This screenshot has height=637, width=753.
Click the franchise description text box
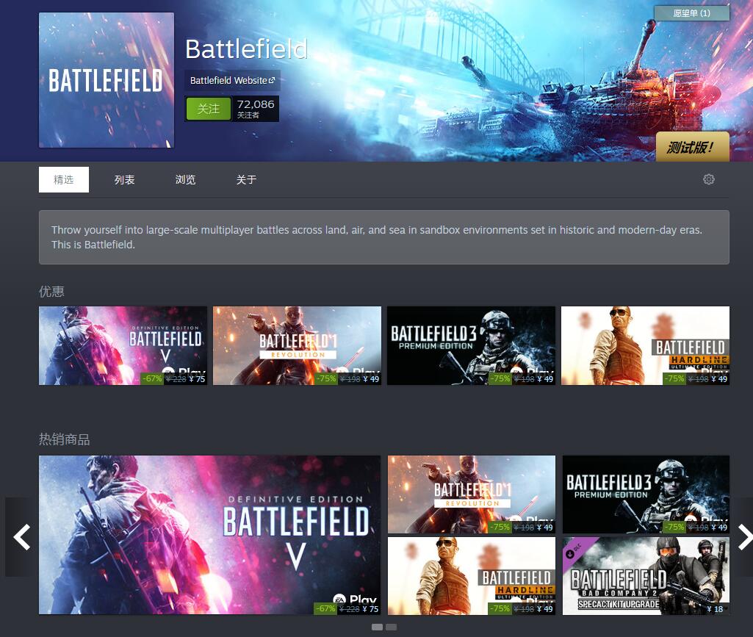(x=384, y=237)
